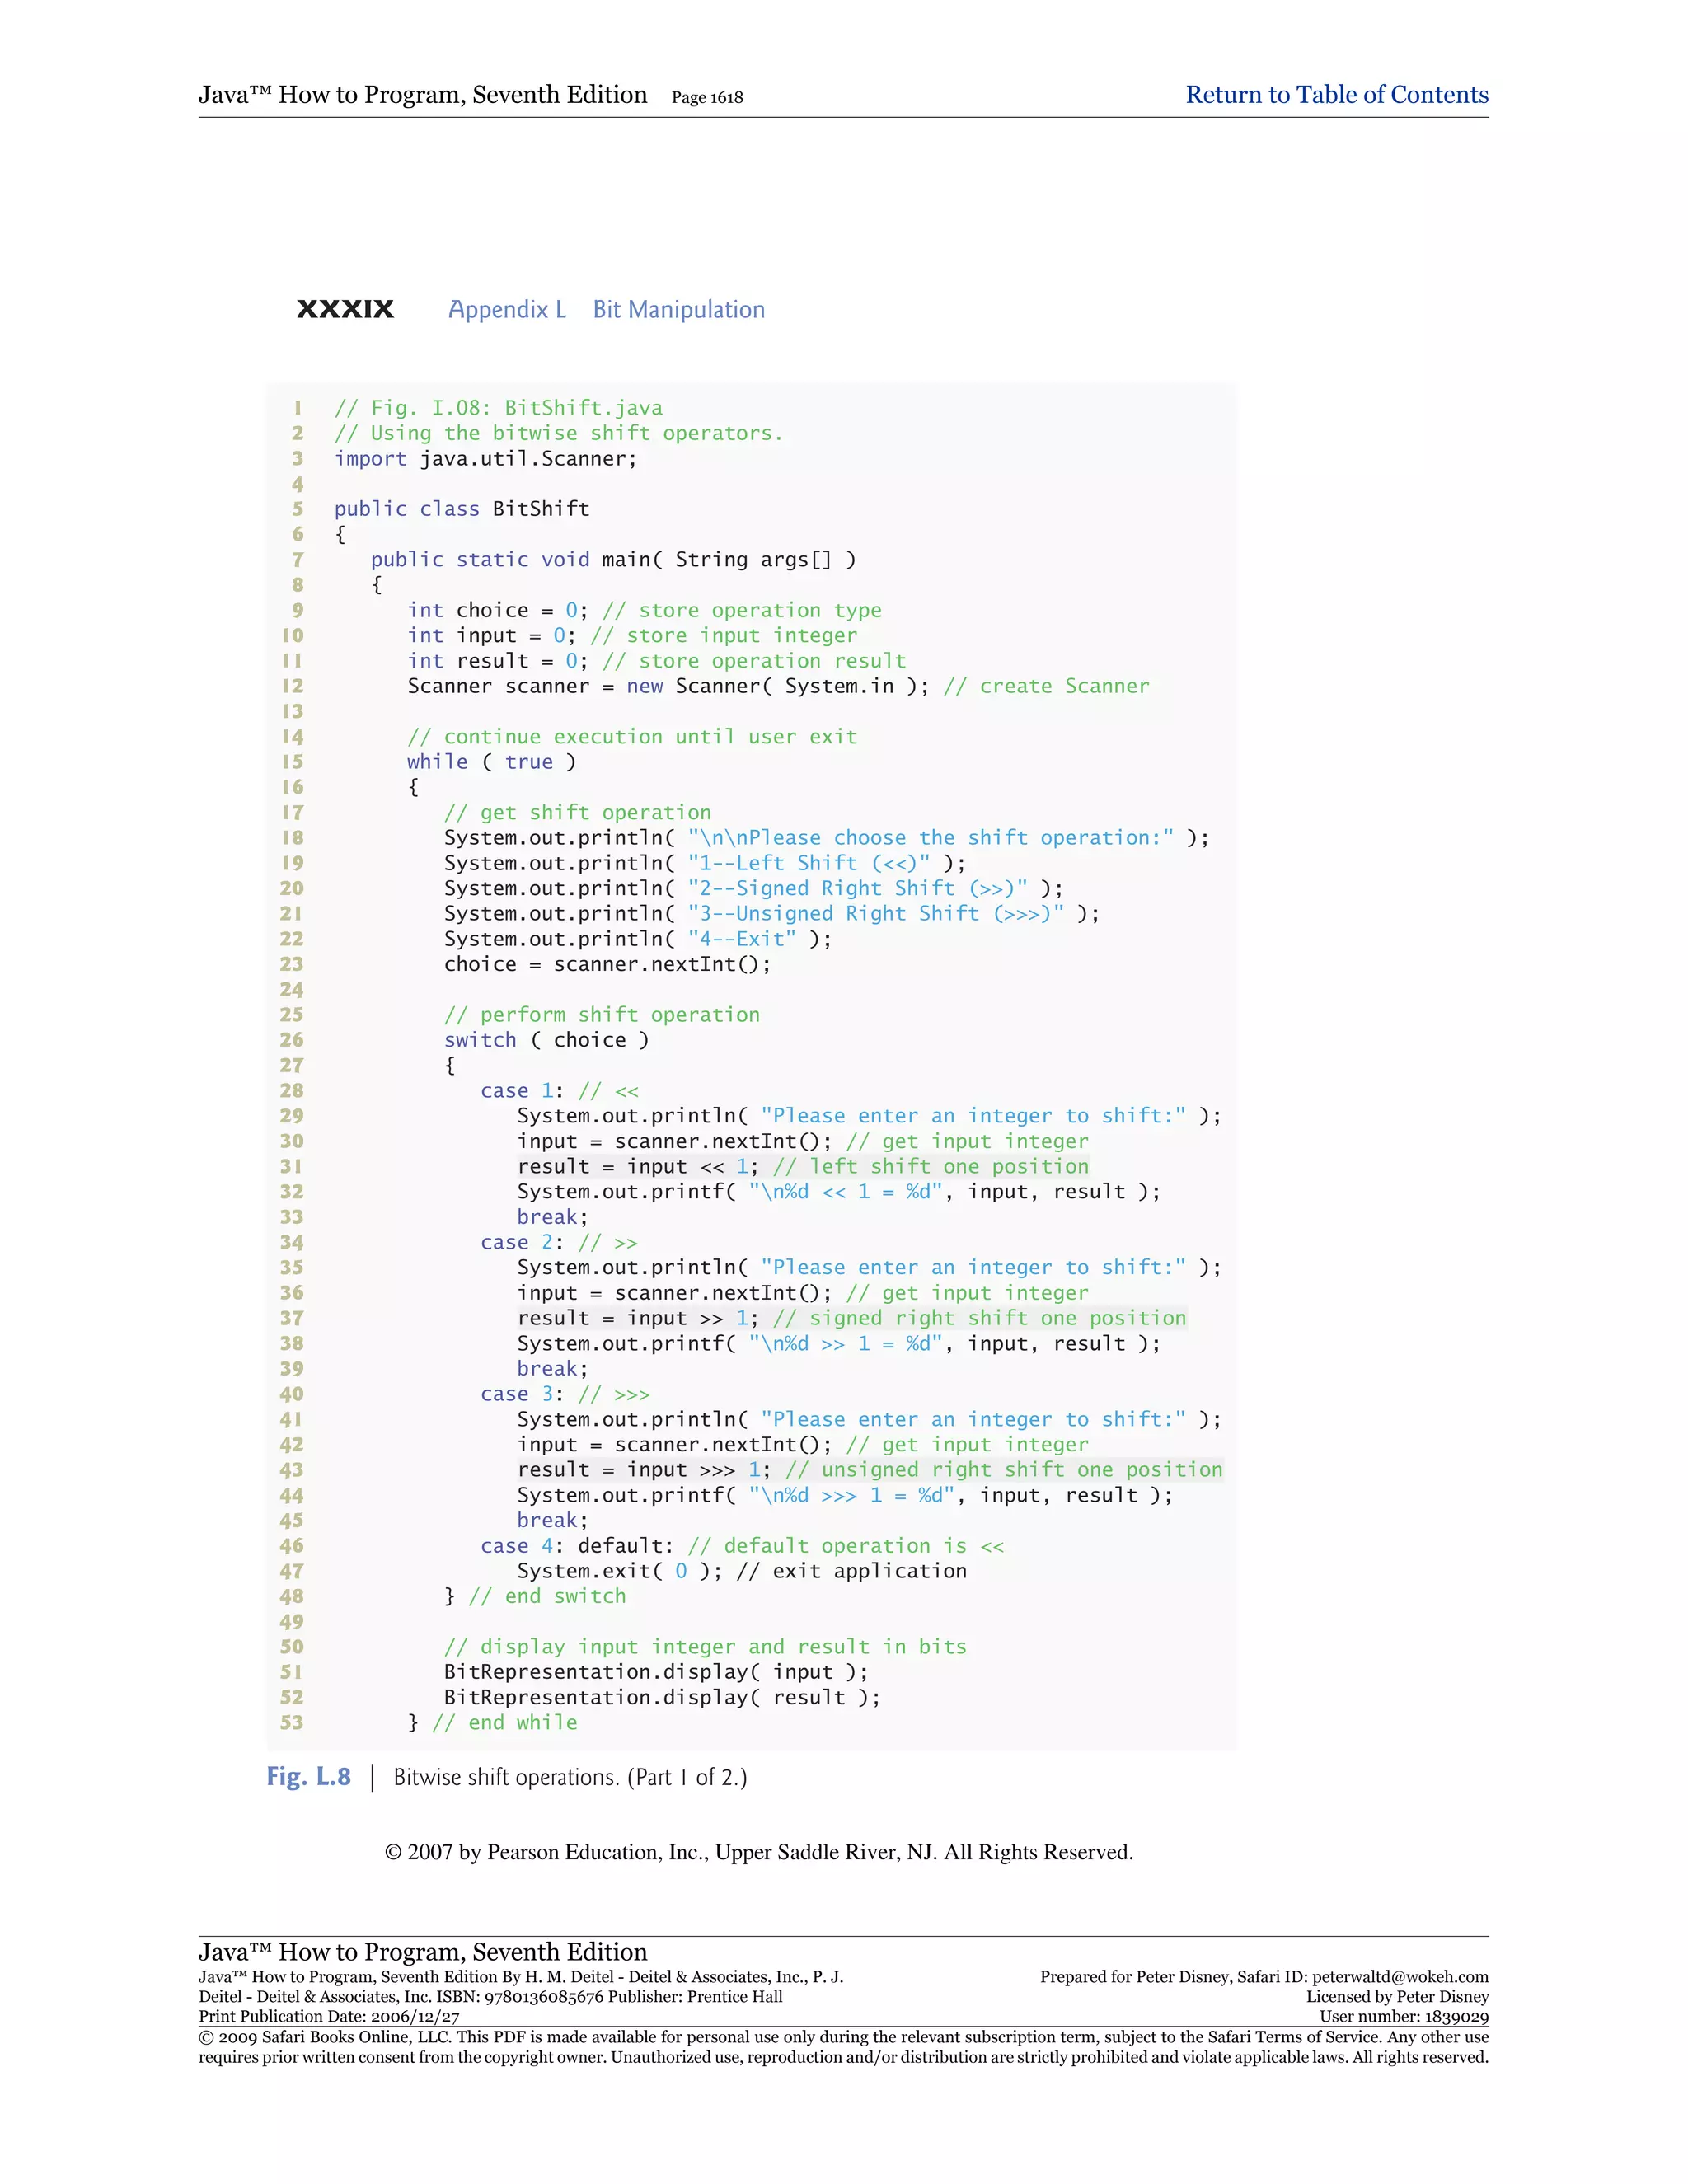Screen dimensions: 1688x2184
Task: Click the 'Page 1618' header text
Action: tap(707, 98)
